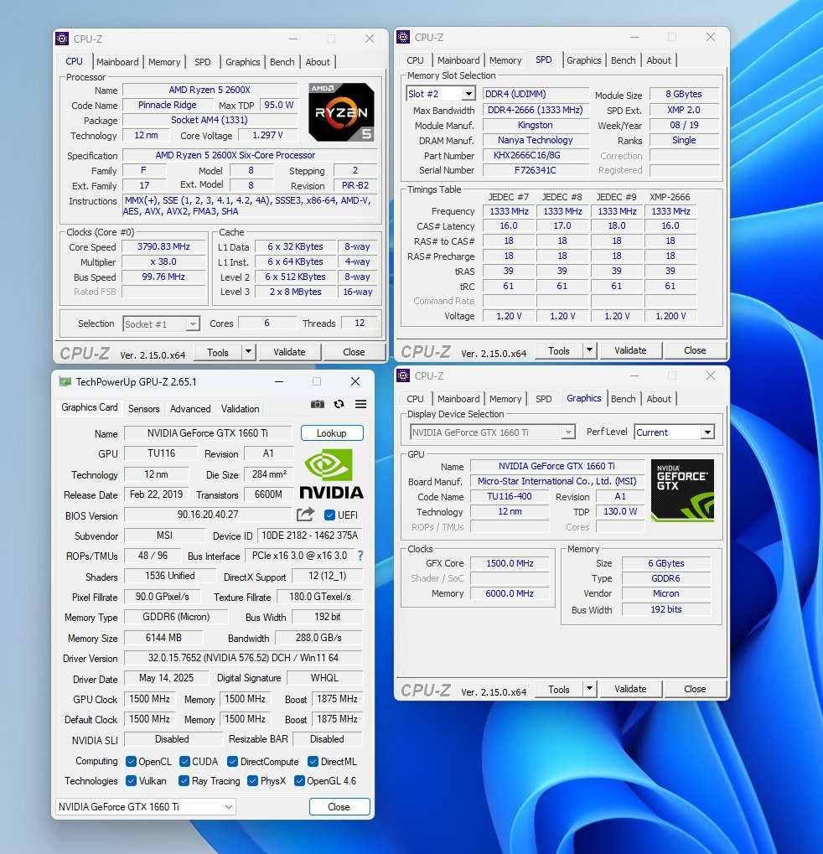Click the Ryzen 5 logo in CPU-Z
823x854 pixels.
point(341,112)
